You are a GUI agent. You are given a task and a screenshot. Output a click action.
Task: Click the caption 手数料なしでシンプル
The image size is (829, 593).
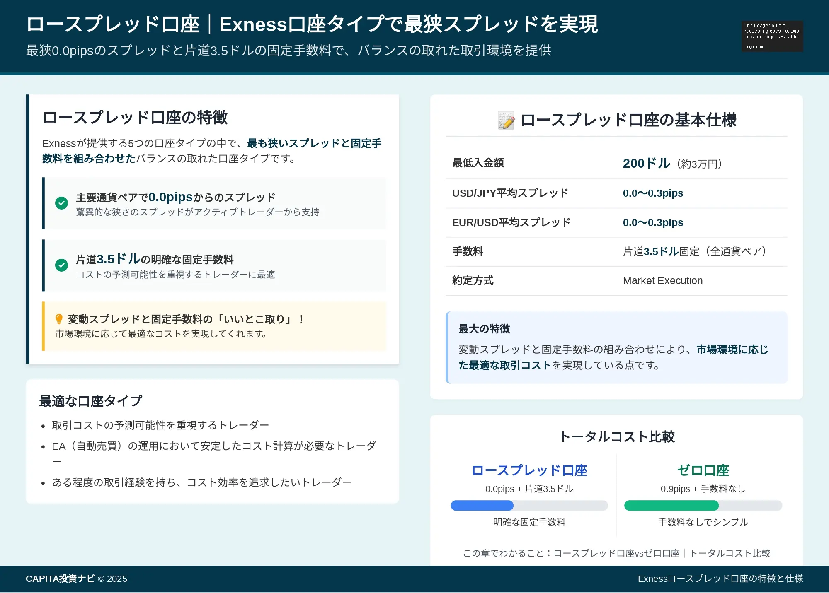point(703,522)
